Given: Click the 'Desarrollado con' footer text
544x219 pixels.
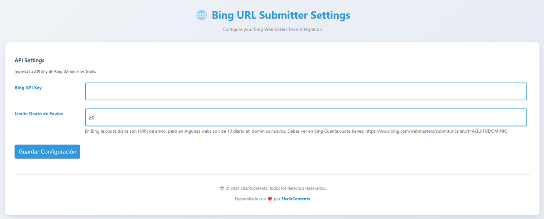Looking at the screenshot, I should pos(250,199).
